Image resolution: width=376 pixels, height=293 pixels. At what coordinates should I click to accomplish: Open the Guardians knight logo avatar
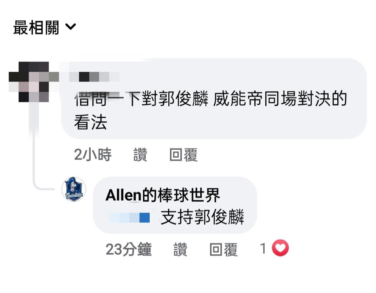74,189
